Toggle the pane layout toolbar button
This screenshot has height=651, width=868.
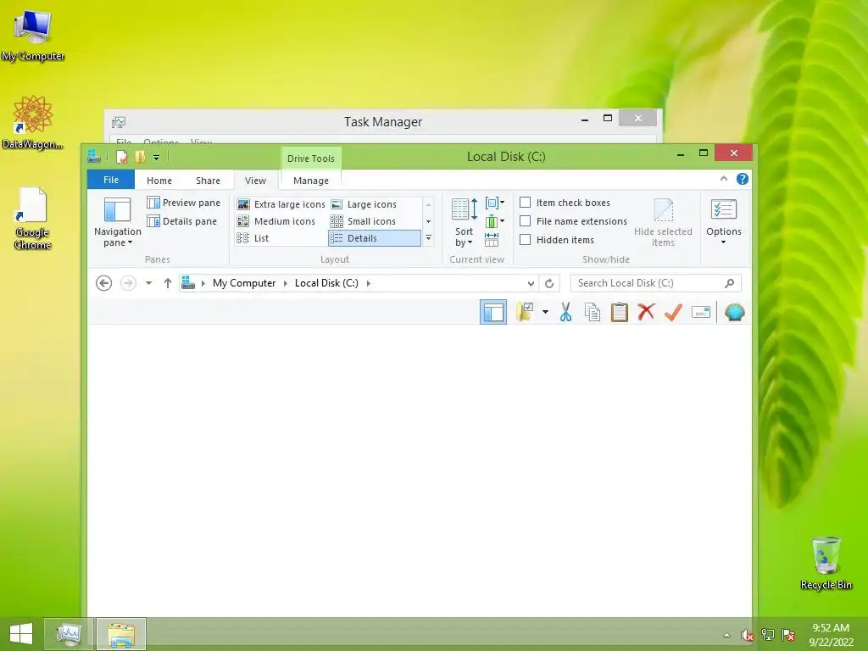point(493,312)
